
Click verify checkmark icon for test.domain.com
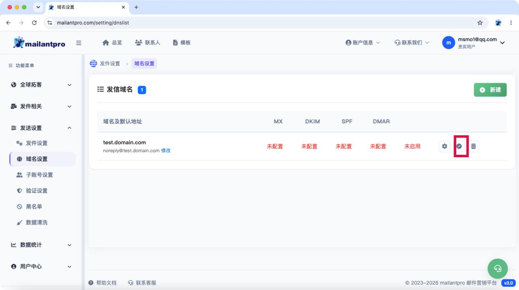click(459, 146)
